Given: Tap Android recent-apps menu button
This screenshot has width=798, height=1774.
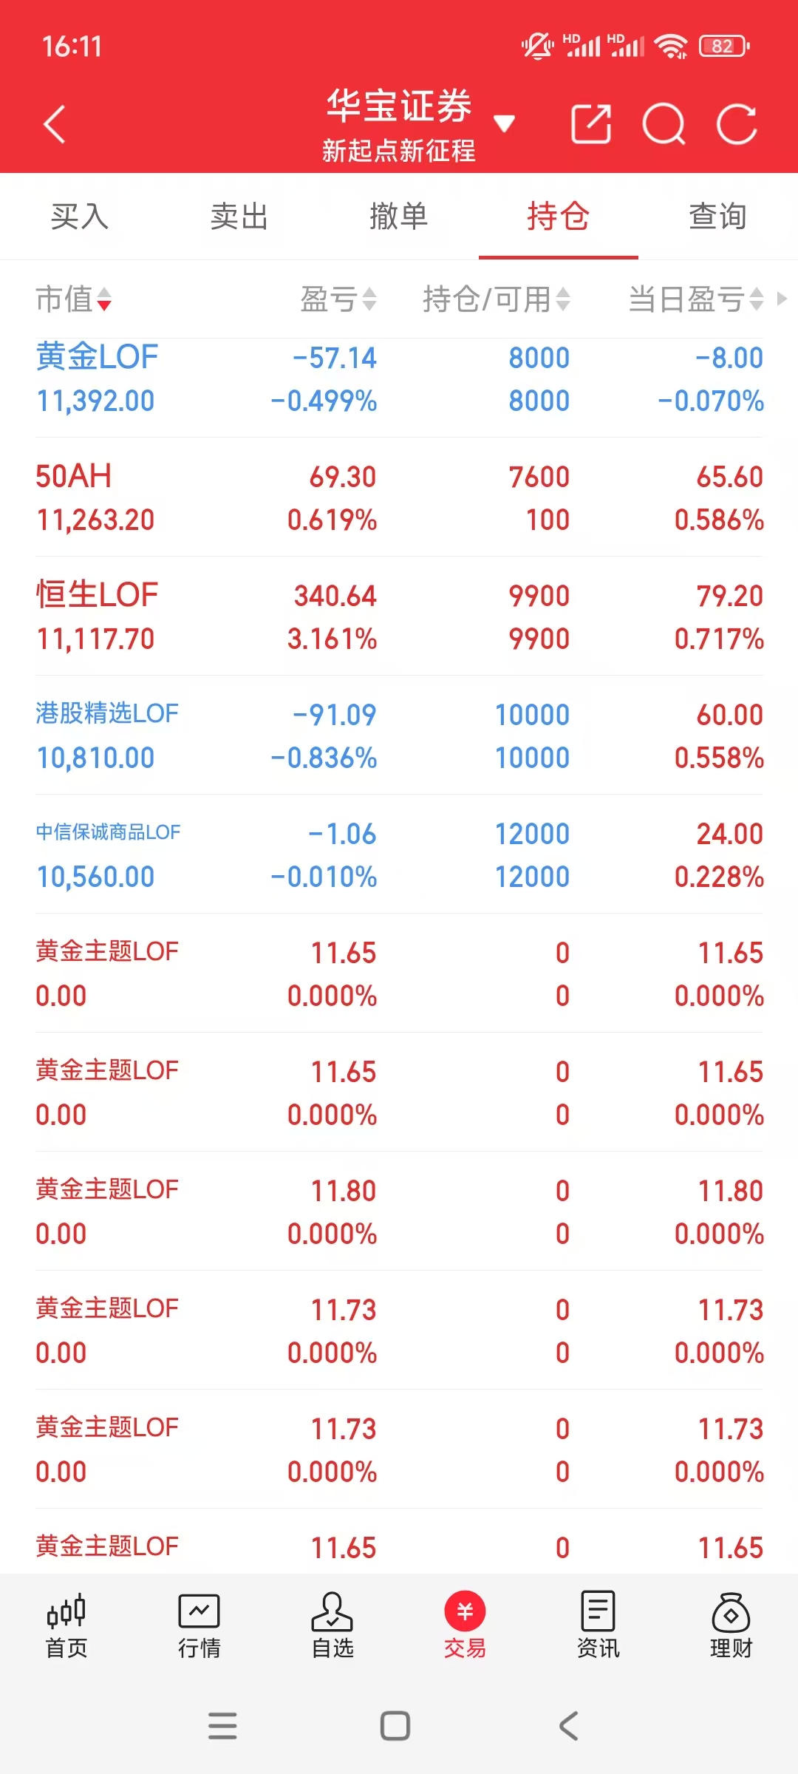Looking at the screenshot, I should [222, 1726].
